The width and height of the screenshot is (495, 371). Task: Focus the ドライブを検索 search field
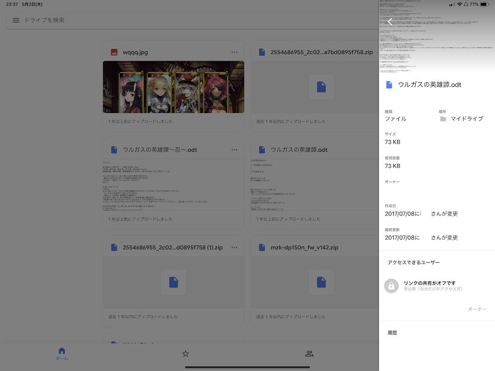pos(192,20)
